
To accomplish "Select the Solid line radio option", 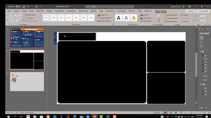I will point(203,91).
